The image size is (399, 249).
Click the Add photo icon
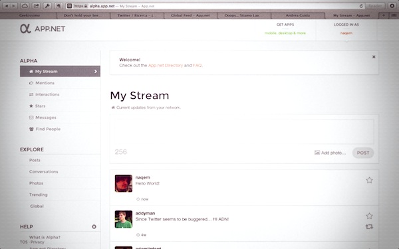click(x=317, y=153)
